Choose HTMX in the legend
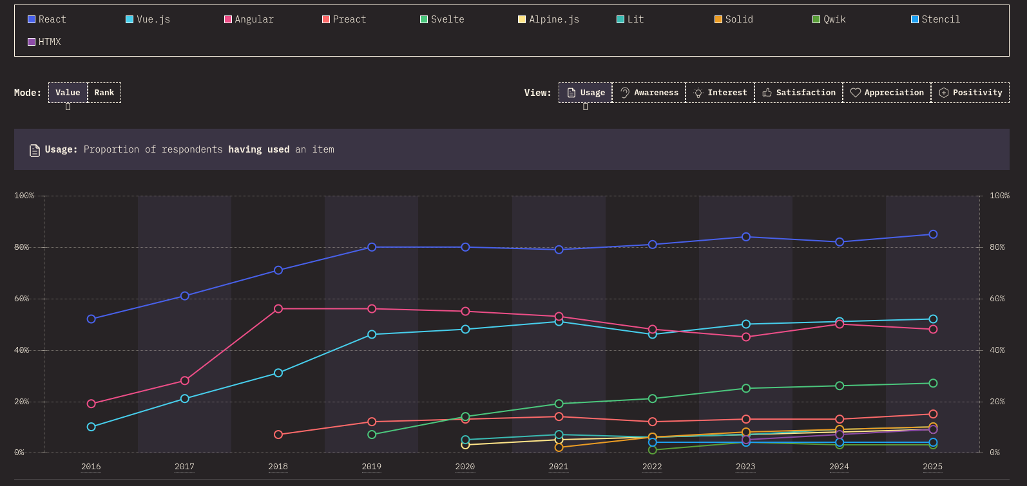1027x486 pixels. [44, 42]
